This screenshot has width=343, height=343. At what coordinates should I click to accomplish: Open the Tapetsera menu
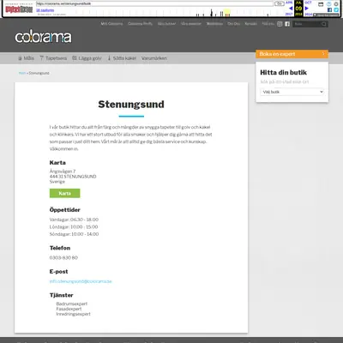point(53,58)
